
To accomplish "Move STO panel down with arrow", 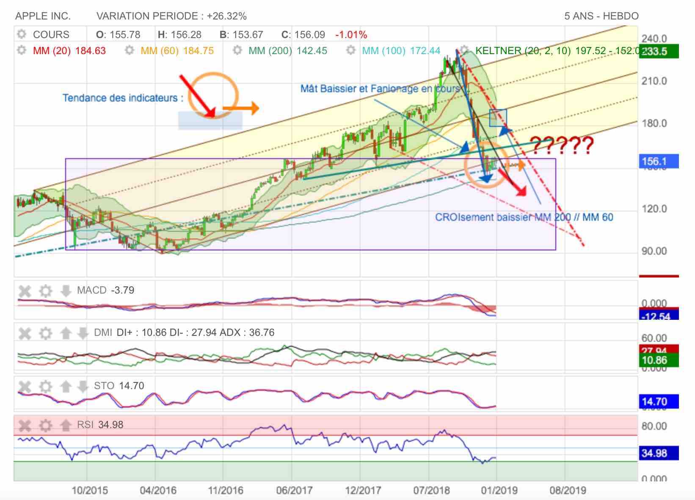I will pos(83,386).
